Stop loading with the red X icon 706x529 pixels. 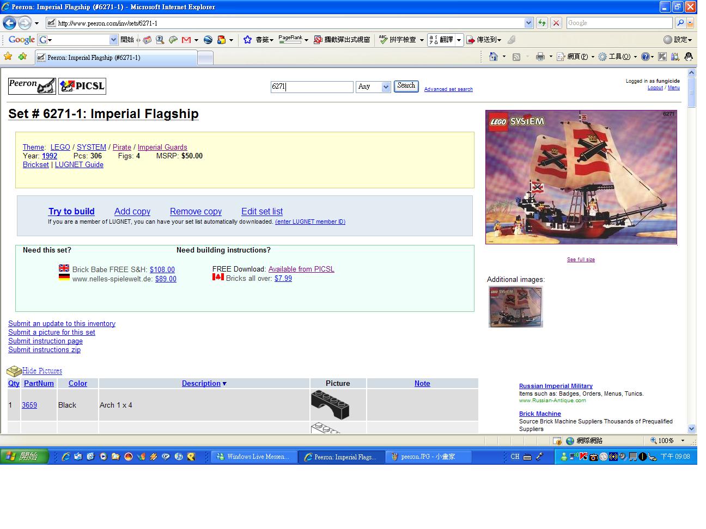pos(556,23)
